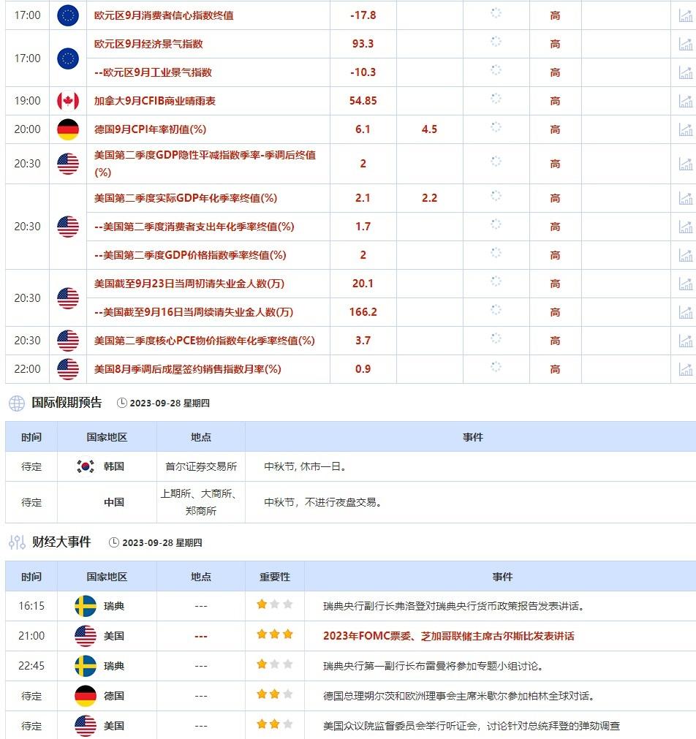Click the 事件 header in the holiday table
The height and width of the screenshot is (739, 696).
(472, 437)
